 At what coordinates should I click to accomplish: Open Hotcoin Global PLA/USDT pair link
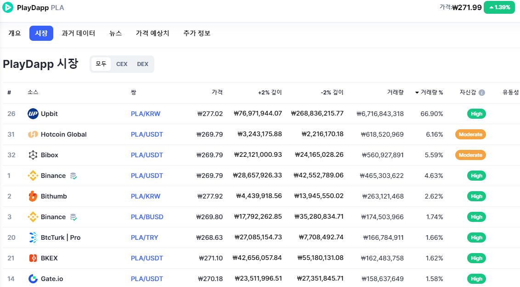coord(147,134)
